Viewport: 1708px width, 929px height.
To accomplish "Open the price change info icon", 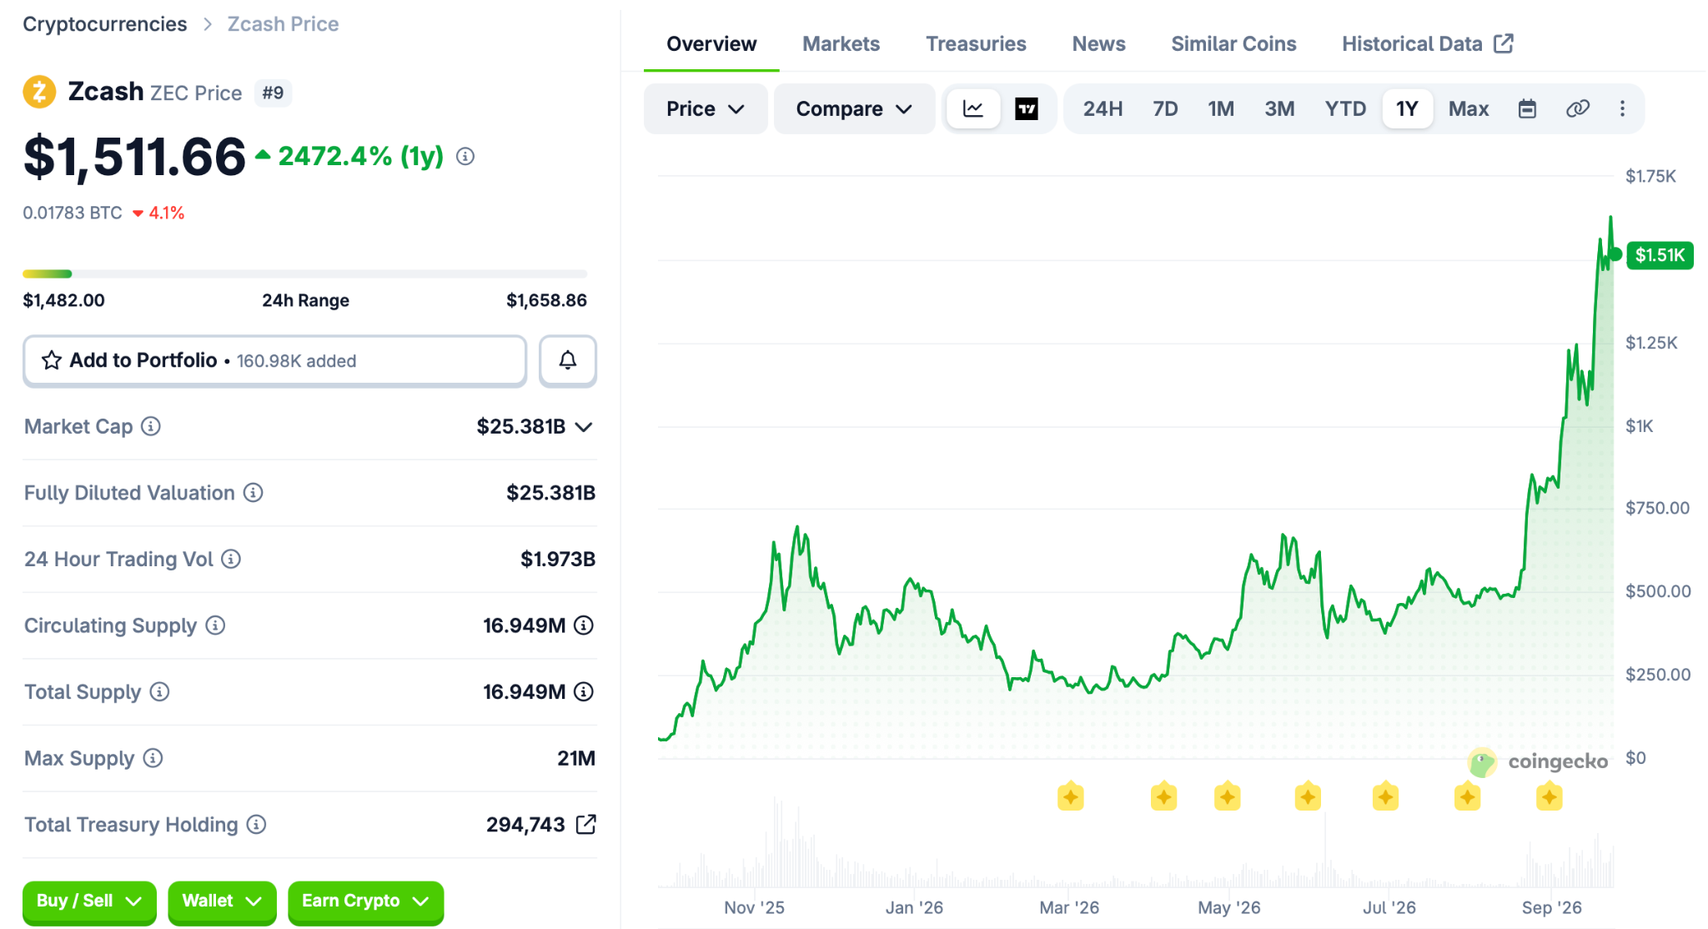I will pos(465,156).
